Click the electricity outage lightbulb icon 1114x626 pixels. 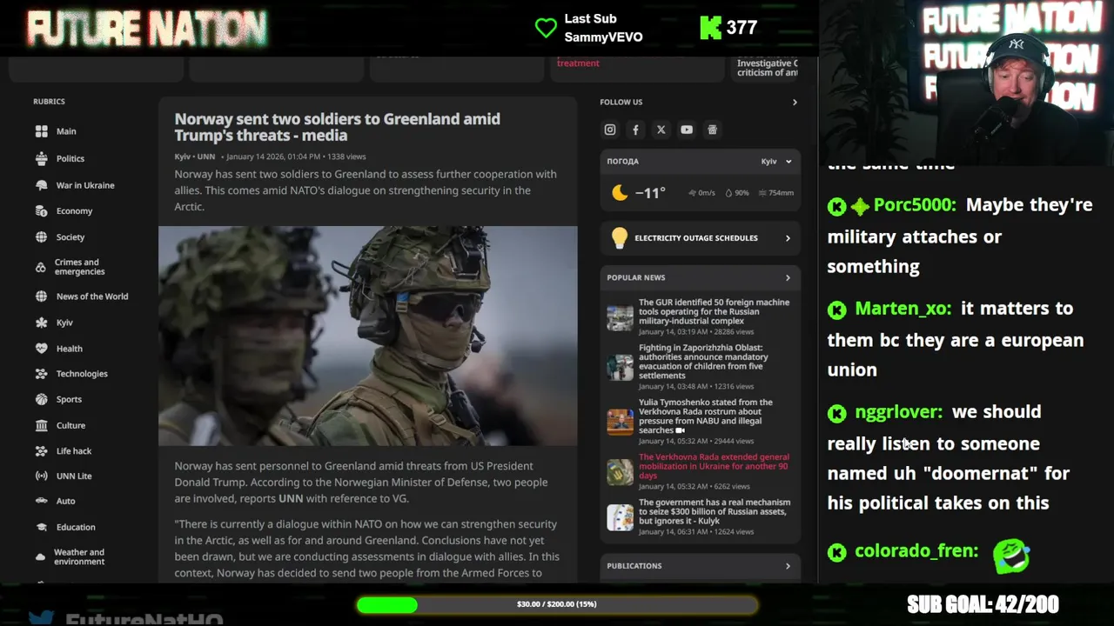619,237
